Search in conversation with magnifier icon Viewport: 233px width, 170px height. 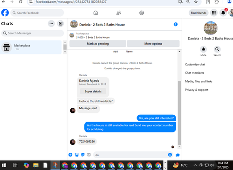217,49
